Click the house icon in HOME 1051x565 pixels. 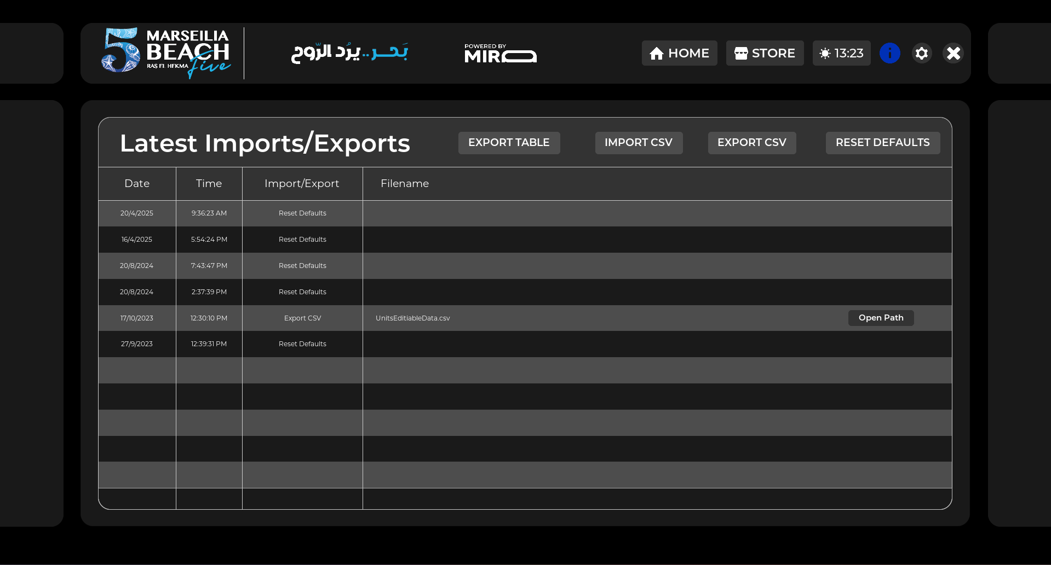656,54
